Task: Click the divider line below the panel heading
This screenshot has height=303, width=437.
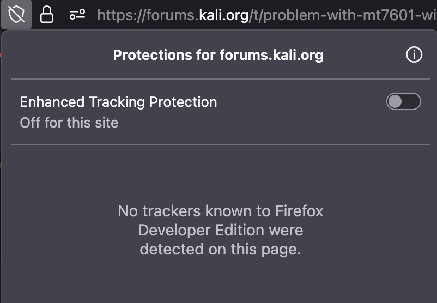Action: click(x=220, y=79)
